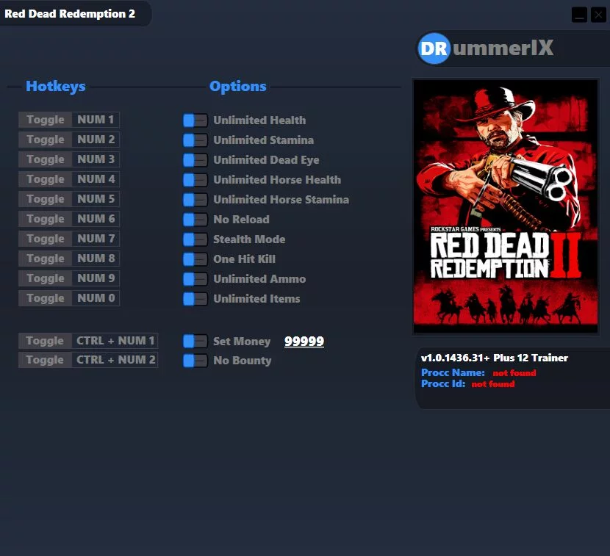This screenshot has width=610, height=556.
Task: Toggle the Set Money switch
Action: tap(195, 341)
